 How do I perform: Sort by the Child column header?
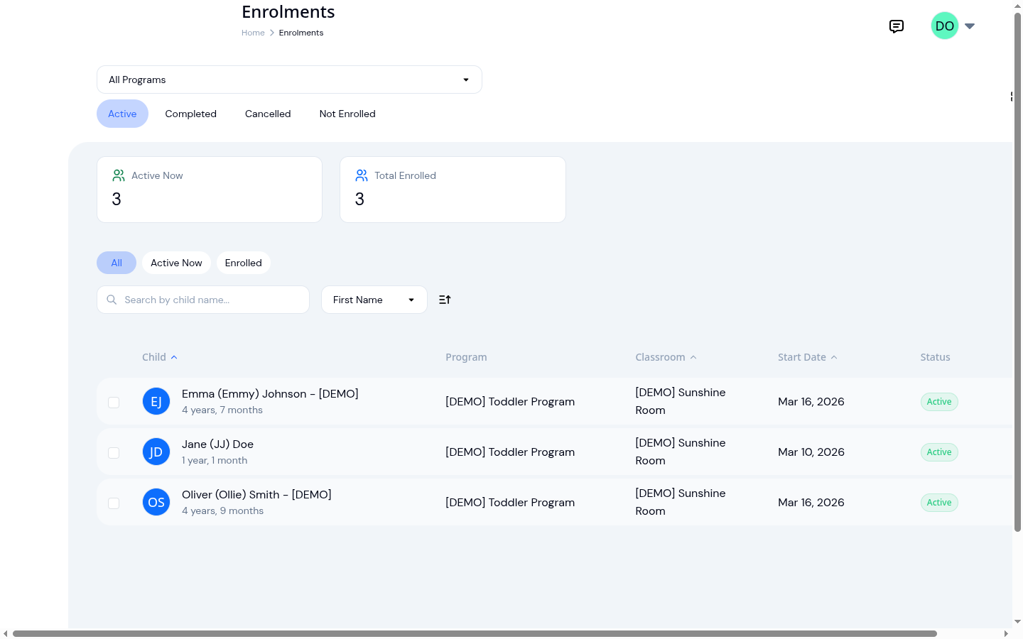pos(160,357)
